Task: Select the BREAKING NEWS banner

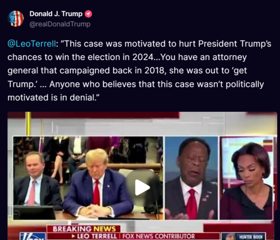Action: [84, 229]
